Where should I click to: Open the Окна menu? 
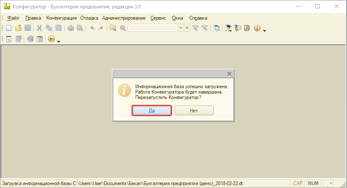177,18
